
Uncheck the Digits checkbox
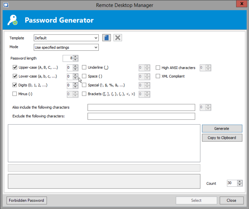(15, 85)
